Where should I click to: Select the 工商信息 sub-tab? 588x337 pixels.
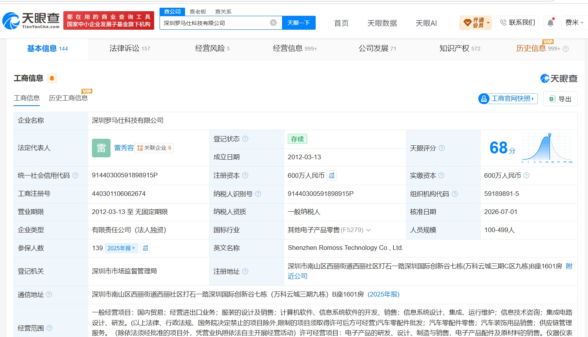(27, 98)
